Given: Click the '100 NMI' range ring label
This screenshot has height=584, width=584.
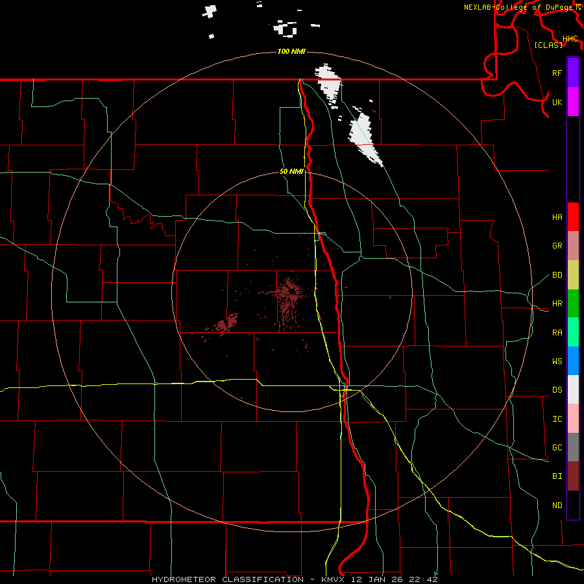Looking at the screenshot, I should point(291,51).
